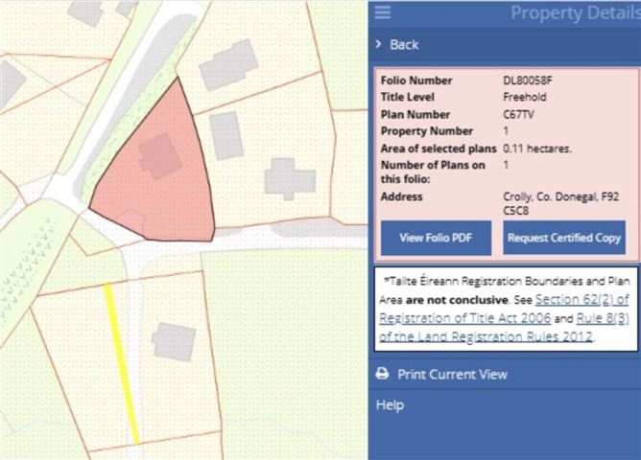This screenshot has height=460, width=641.
Task: Click the small building northeast of red parcel
Action: coord(226,135)
